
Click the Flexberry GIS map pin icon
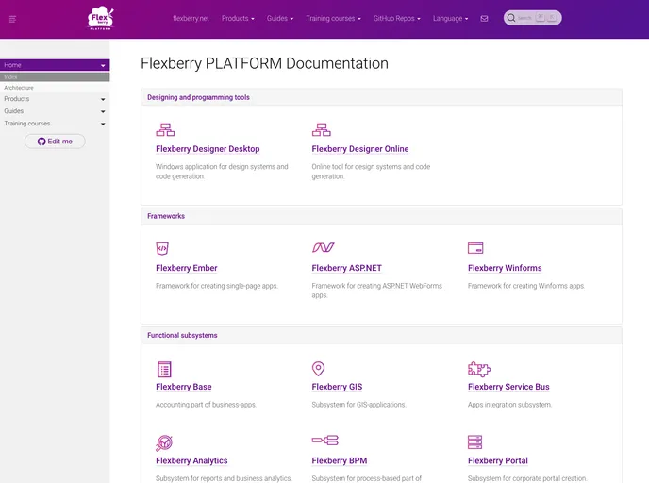(318, 368)
